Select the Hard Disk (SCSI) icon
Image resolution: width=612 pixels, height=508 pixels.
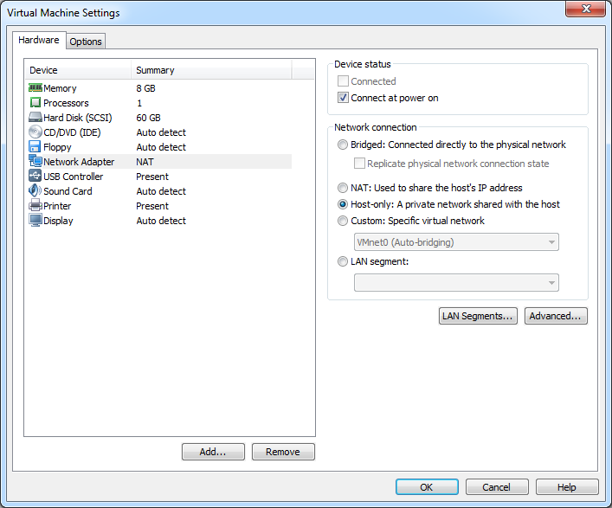click(35, 118)
